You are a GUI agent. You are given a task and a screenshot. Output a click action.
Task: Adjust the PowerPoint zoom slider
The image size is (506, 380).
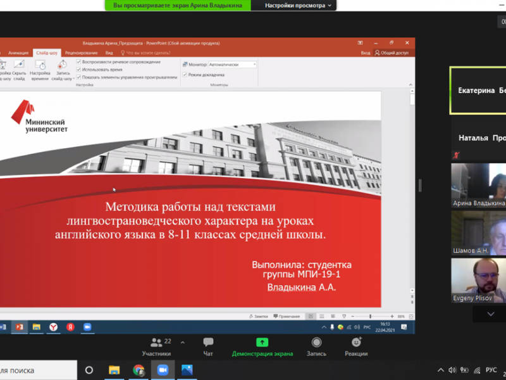(x=371, y=316)
